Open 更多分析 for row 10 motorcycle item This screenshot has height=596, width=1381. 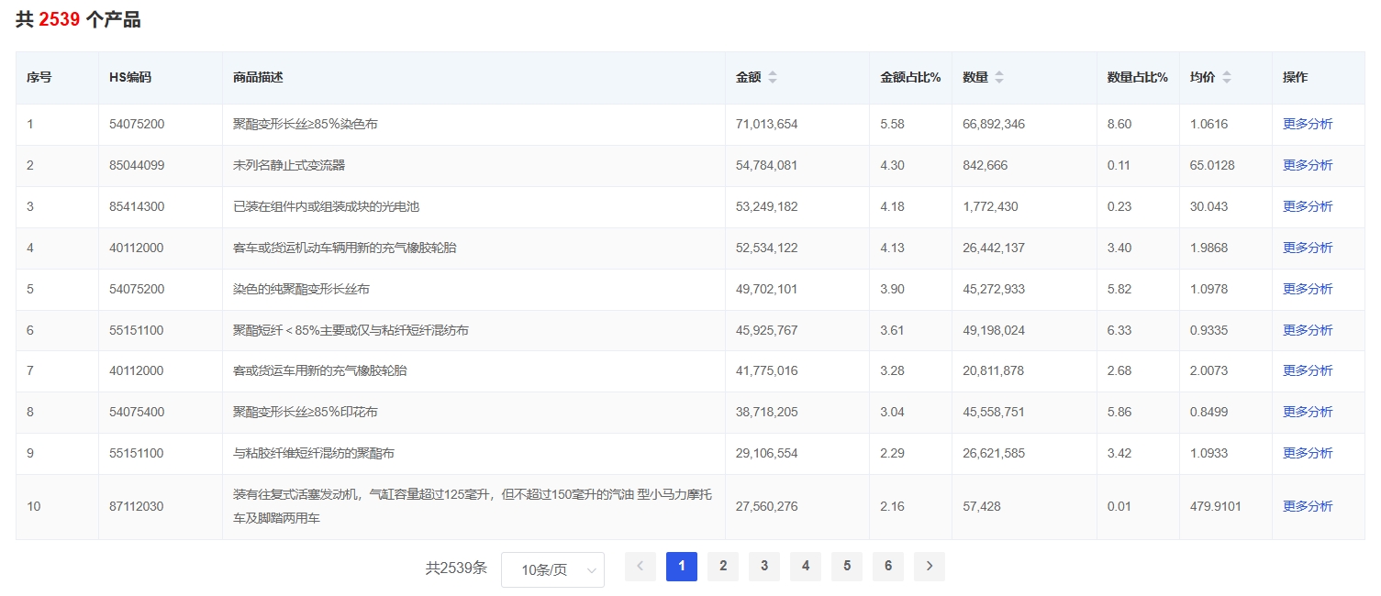(1307, 506)
